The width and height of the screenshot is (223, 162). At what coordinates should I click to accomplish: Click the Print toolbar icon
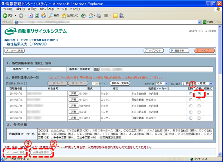pyautogui.click(x=99, y=16)
